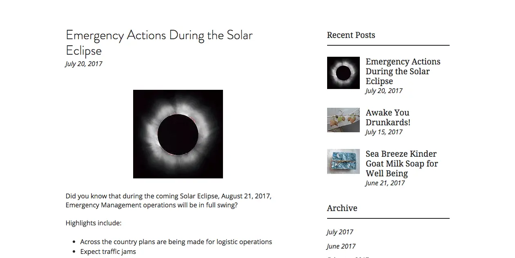Click the bullet about logistic operations

[x=176, y=242]
